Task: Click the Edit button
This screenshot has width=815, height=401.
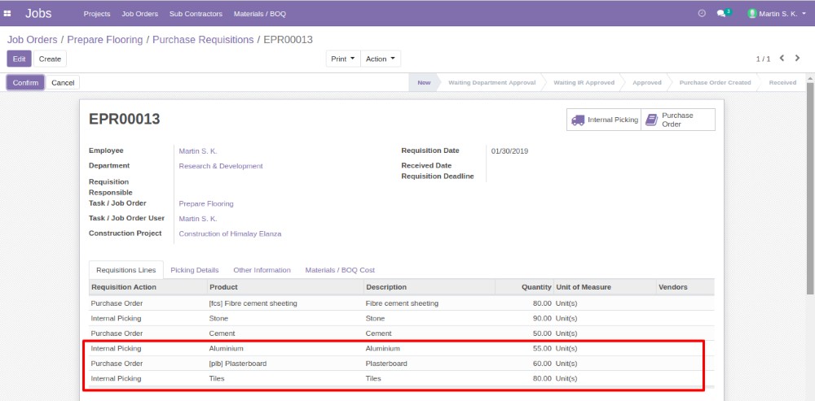Action: coord(19,59)
